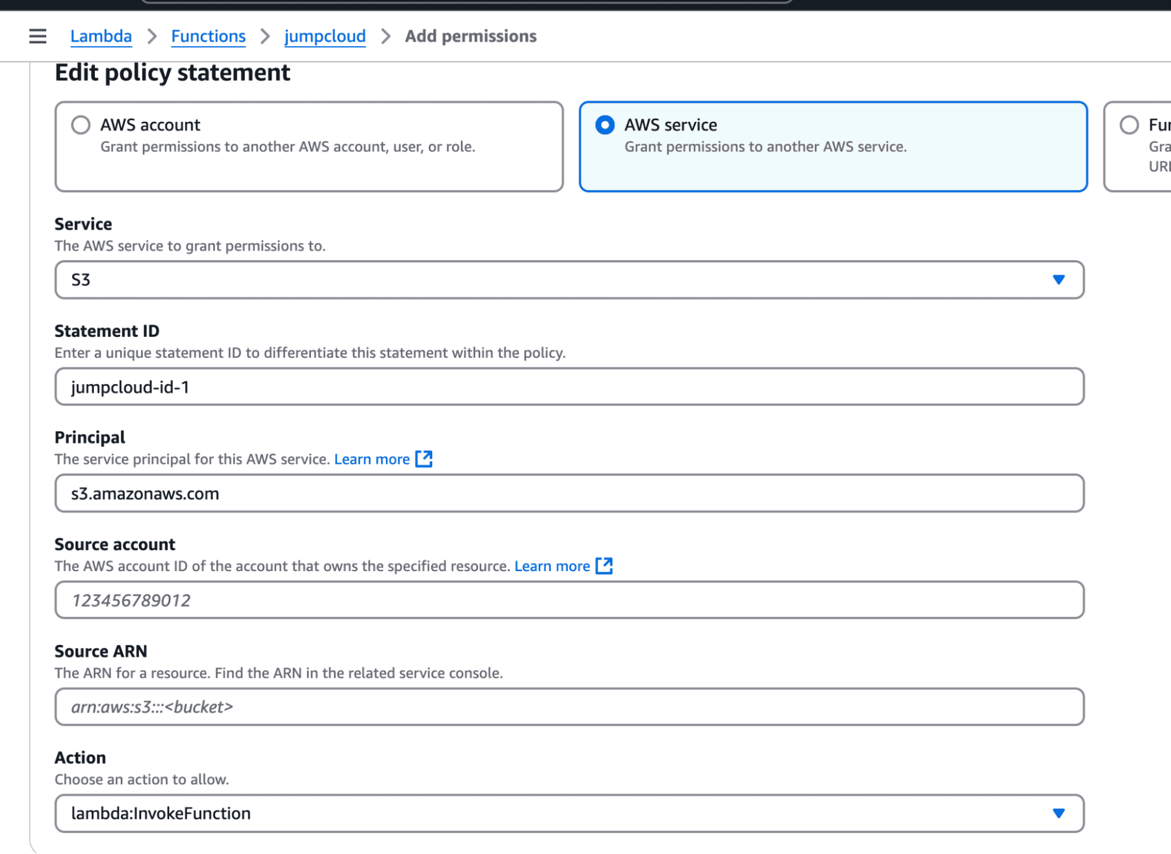
Task: Click Learn more under Source account
Action: [552, 566]
